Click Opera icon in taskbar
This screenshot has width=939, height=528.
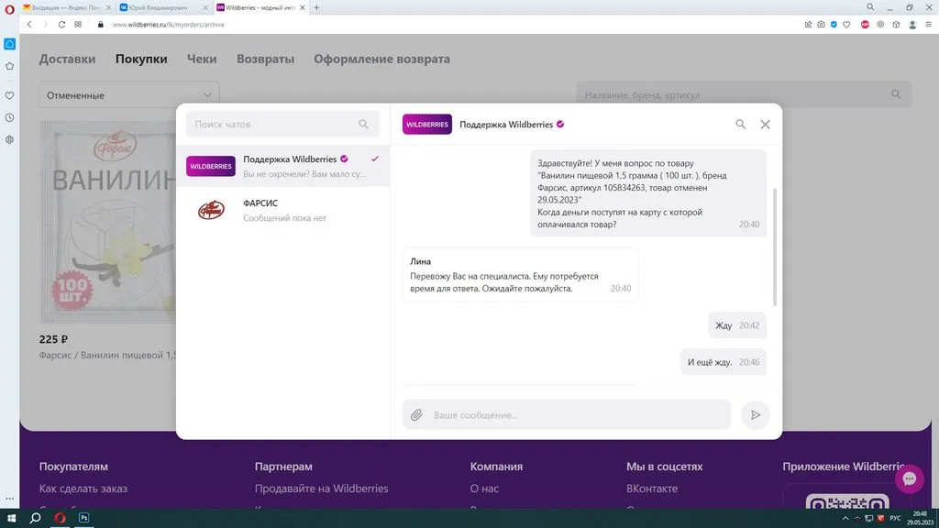point(60,518)
